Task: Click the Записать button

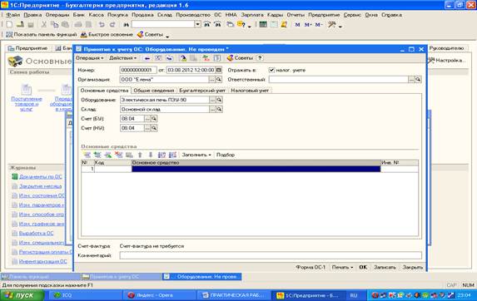Action: pos(385,267)
